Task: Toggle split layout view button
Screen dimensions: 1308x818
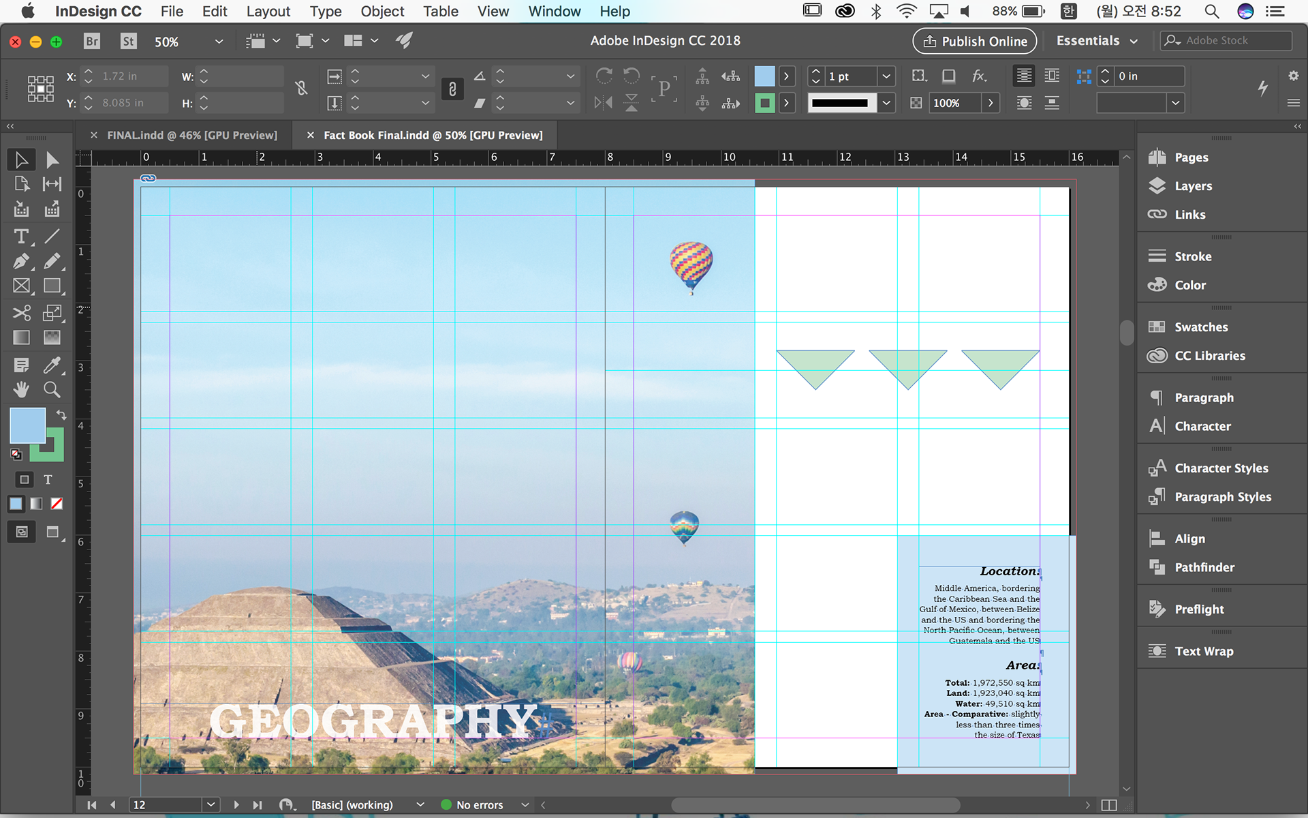Action: (1109, 805)
